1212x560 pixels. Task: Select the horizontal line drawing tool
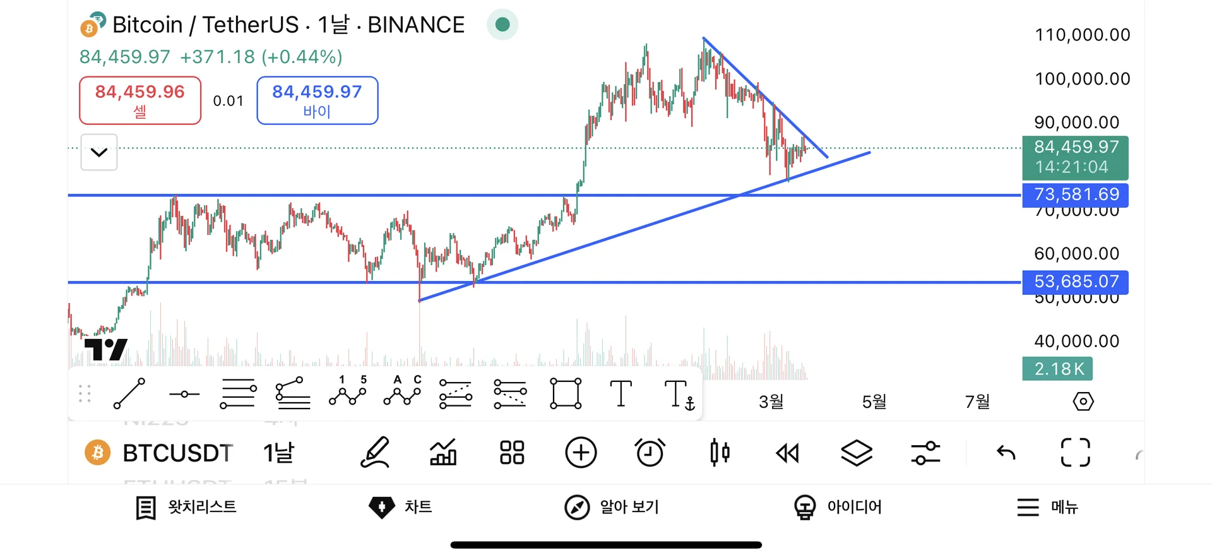pos(184,394)
